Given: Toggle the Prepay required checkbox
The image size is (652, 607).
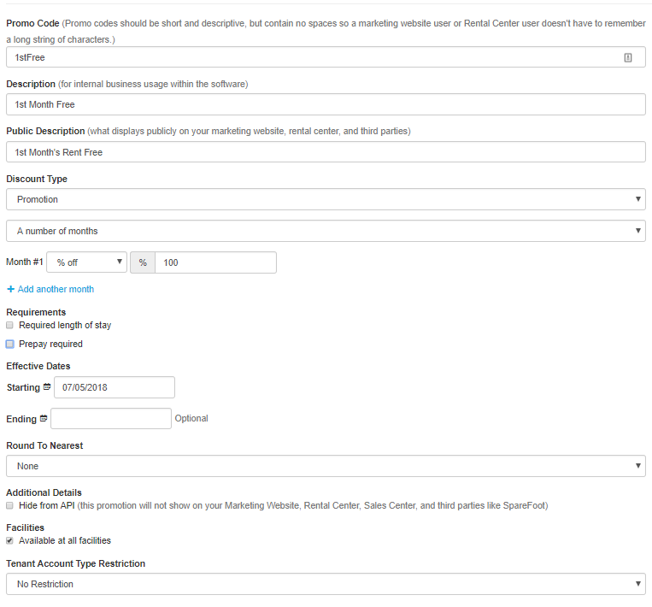Looking at the screenshot, I should point(10,344).
